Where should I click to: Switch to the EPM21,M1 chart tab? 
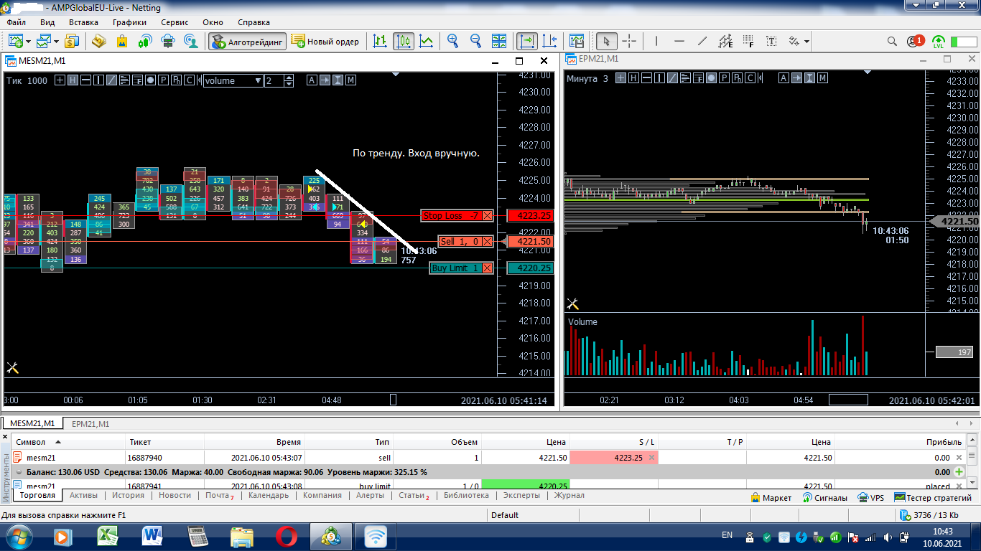click(x=90, y=424)
